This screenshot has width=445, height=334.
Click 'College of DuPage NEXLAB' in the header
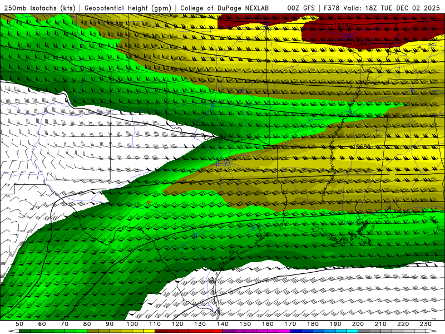point(225,8)
